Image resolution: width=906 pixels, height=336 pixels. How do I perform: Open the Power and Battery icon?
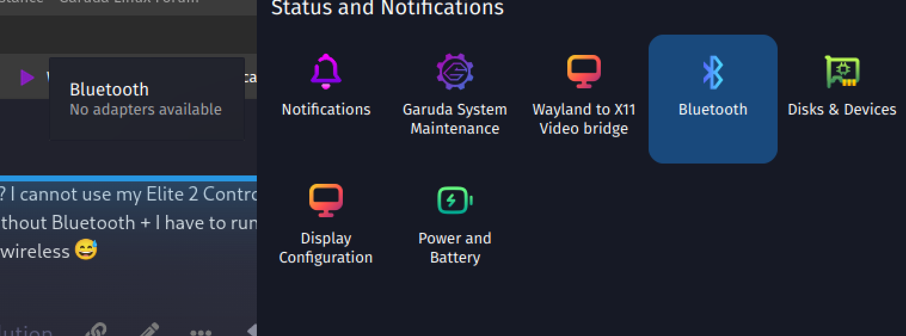pos(454,200)
